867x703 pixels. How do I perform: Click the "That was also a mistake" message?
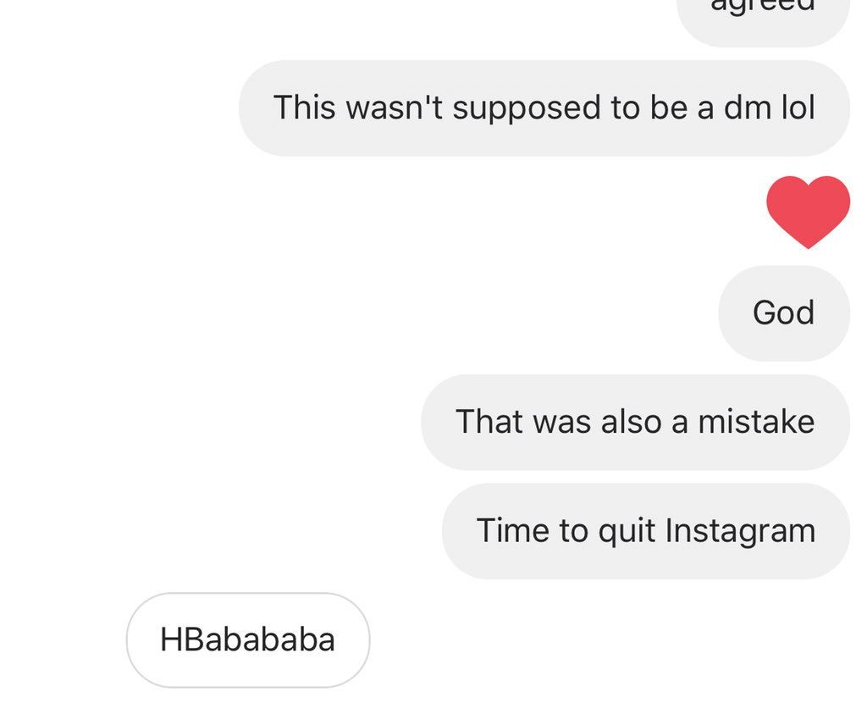click(x=635, y=422)
